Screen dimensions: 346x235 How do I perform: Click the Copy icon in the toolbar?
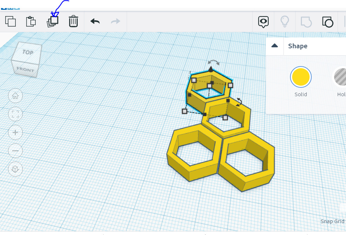pyautogui.click(x=10, y=21)
